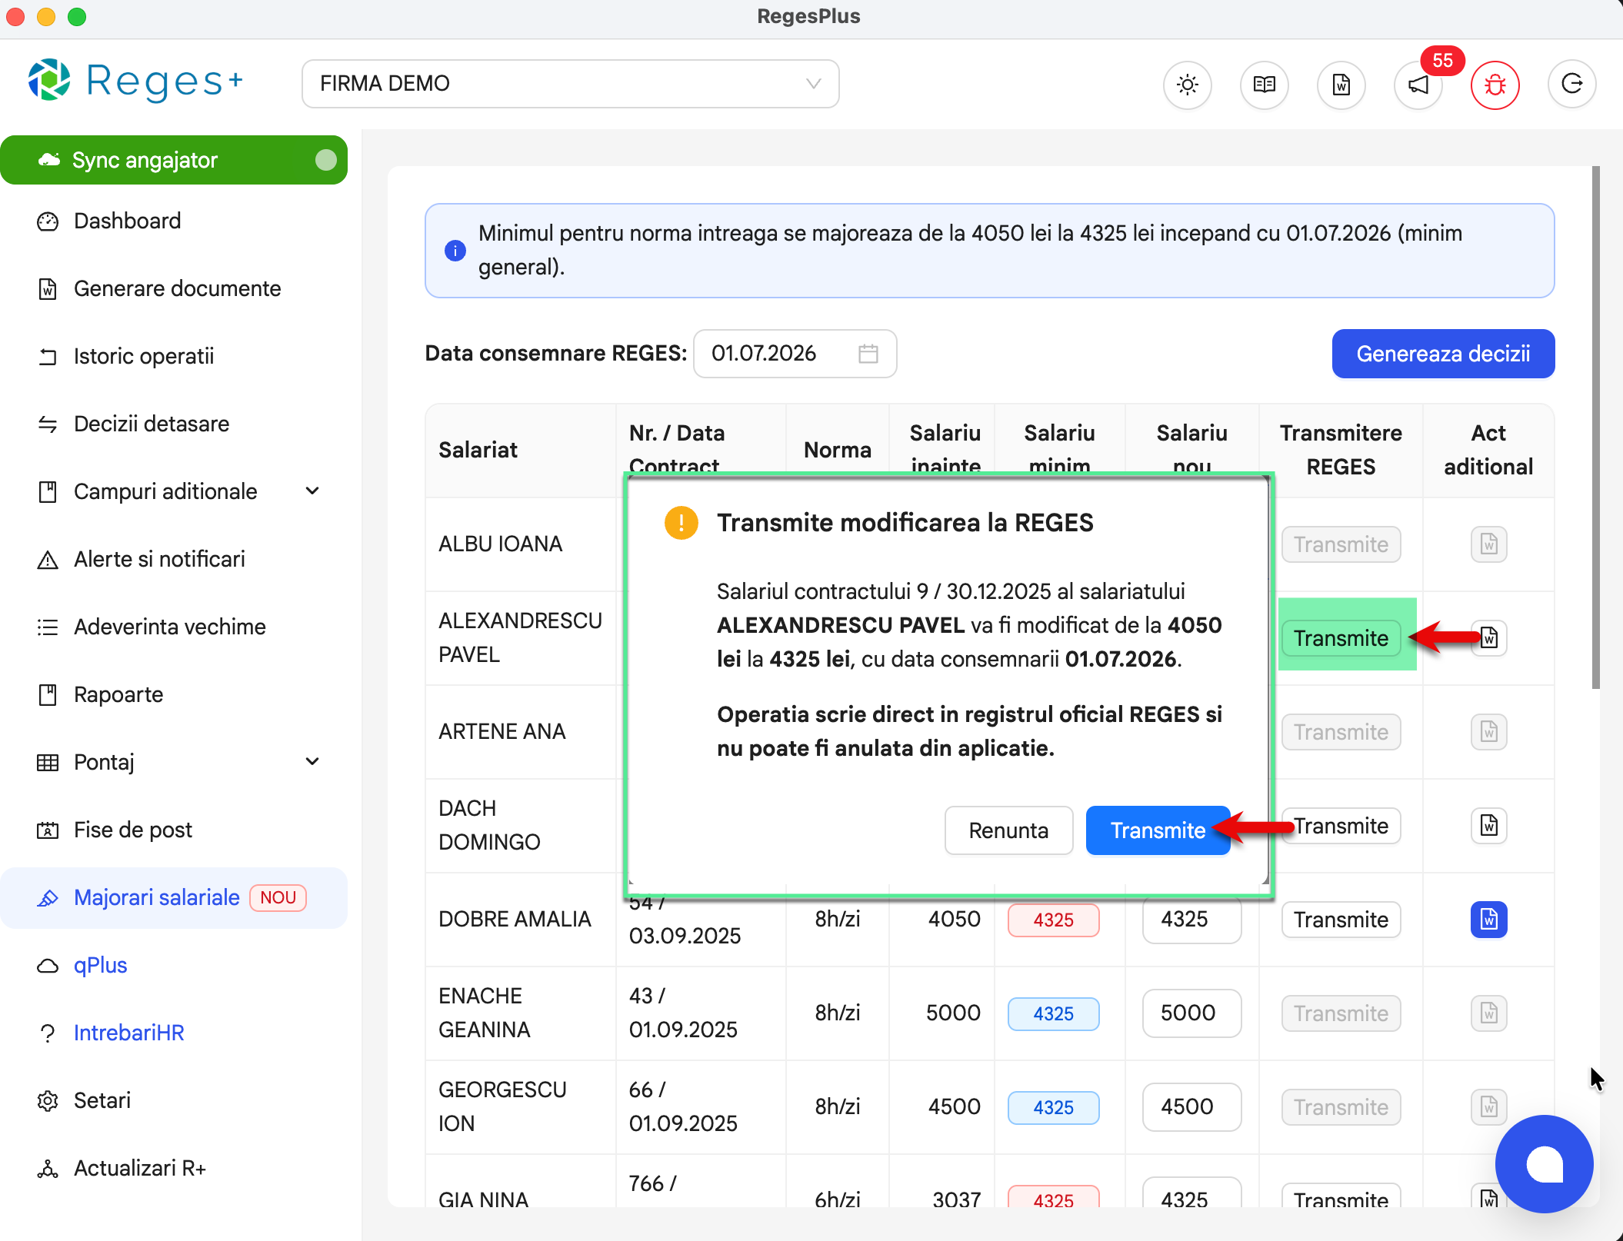Go to Generare documente

point(174,289)
